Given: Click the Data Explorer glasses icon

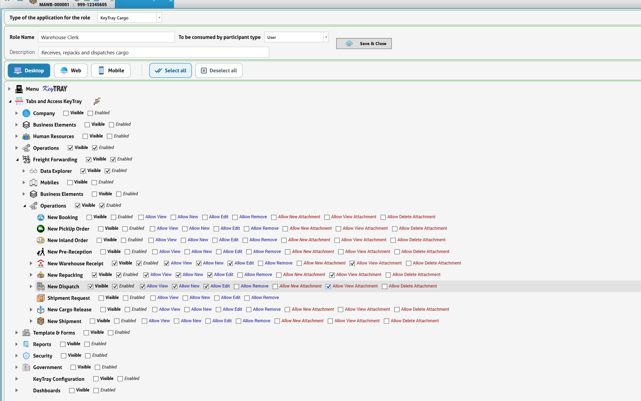Looking at the screenshot, I should coord(33,171).
